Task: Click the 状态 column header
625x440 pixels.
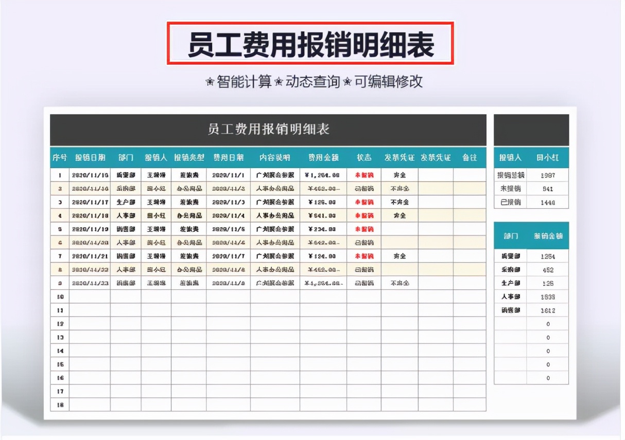Action: [x=364, y=158]
